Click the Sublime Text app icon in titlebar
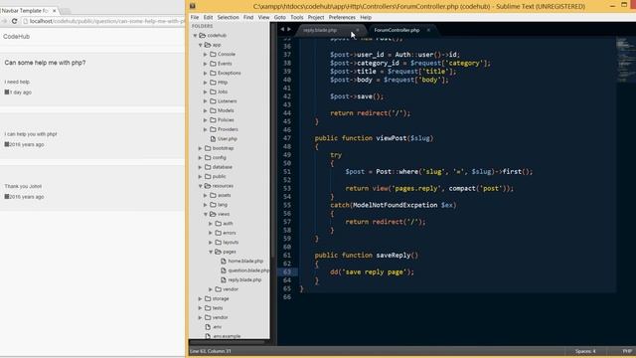This screenshot has height=358, width=636. click(193, 6)
